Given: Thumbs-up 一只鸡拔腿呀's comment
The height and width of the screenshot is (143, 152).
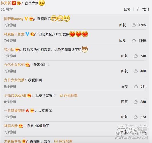Looking at the screenshot, I should click(136, 117).
